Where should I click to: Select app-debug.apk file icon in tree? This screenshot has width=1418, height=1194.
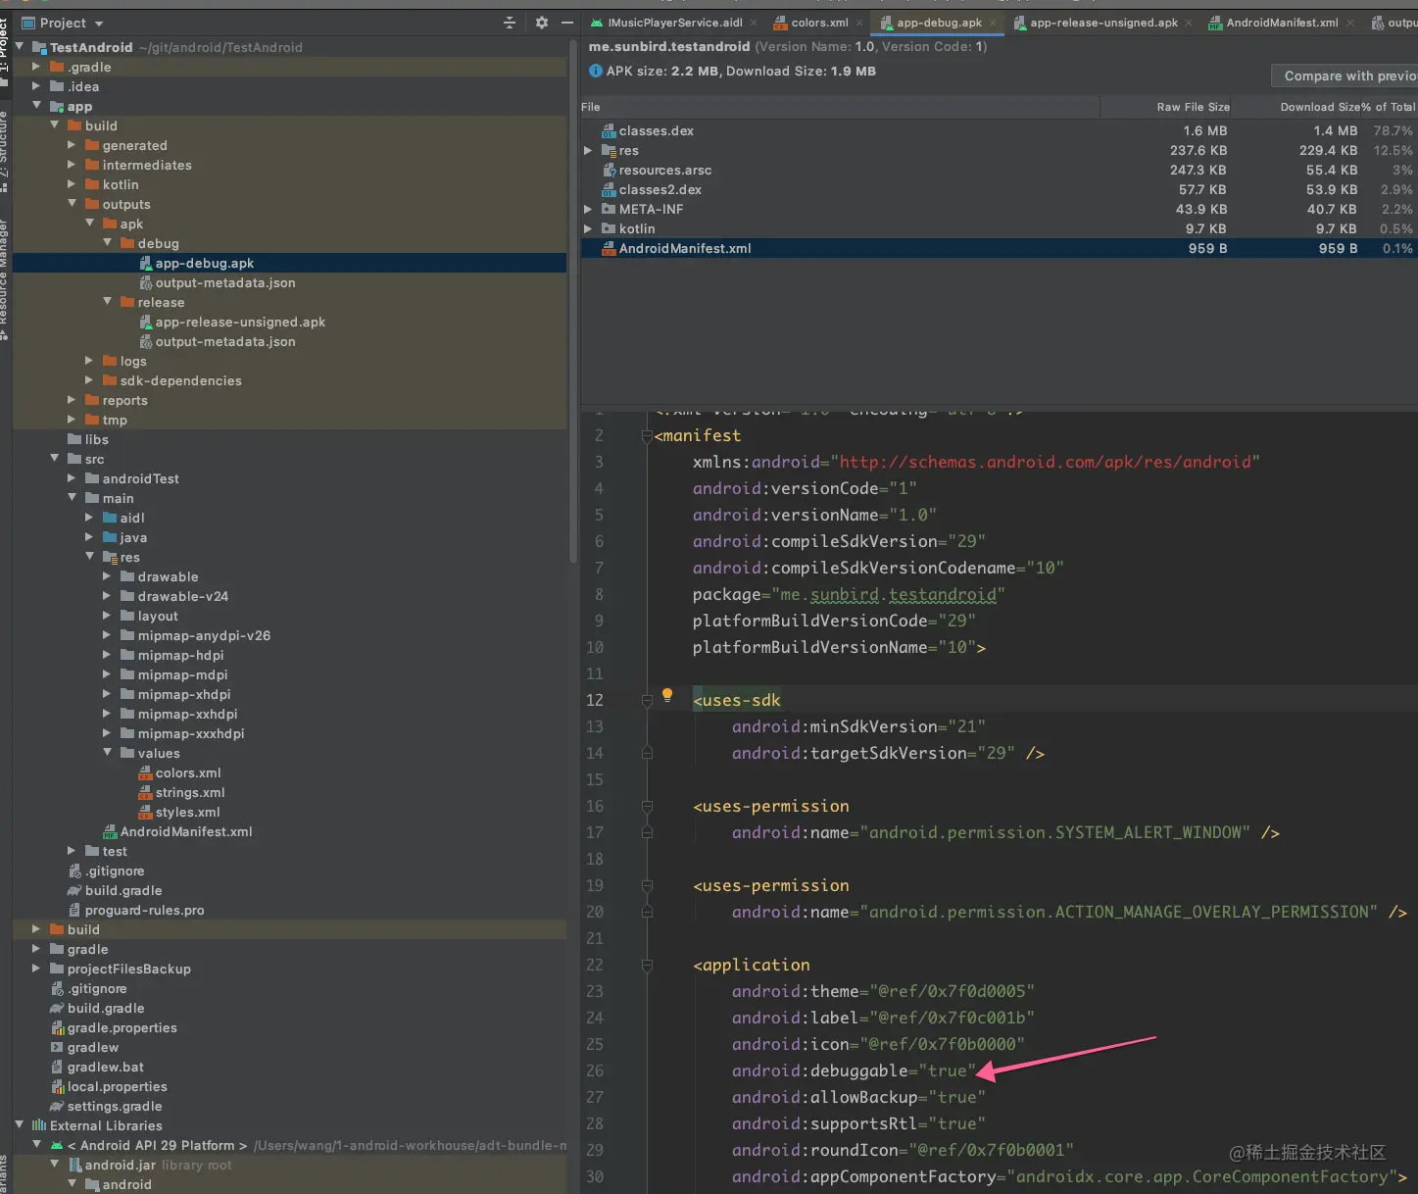tap(146, 263)
